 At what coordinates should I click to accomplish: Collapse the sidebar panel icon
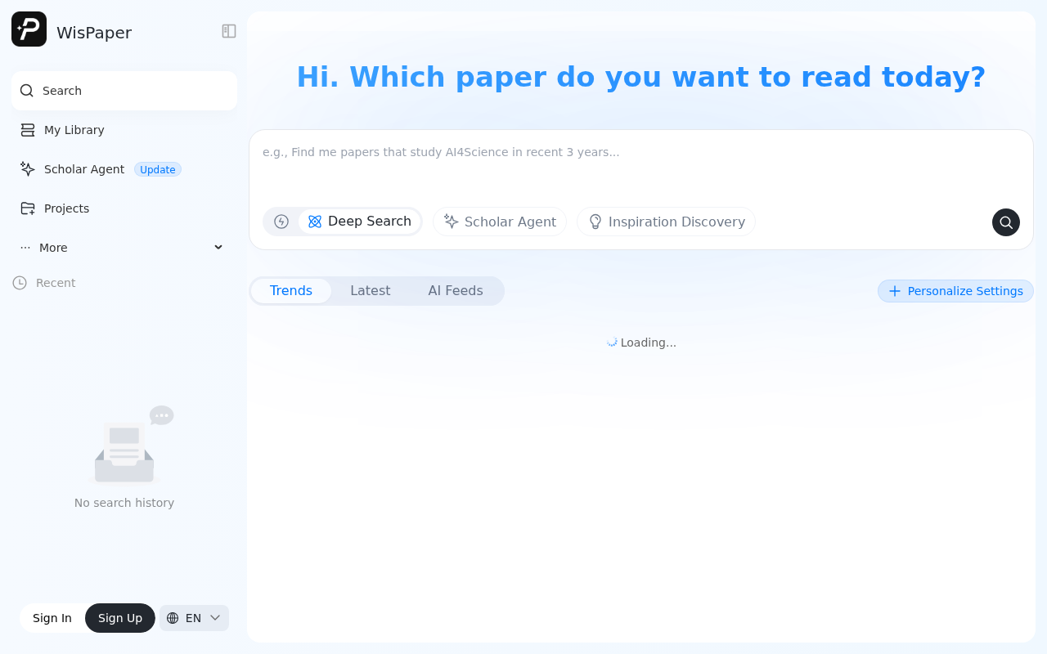click(x=229, y=31)
